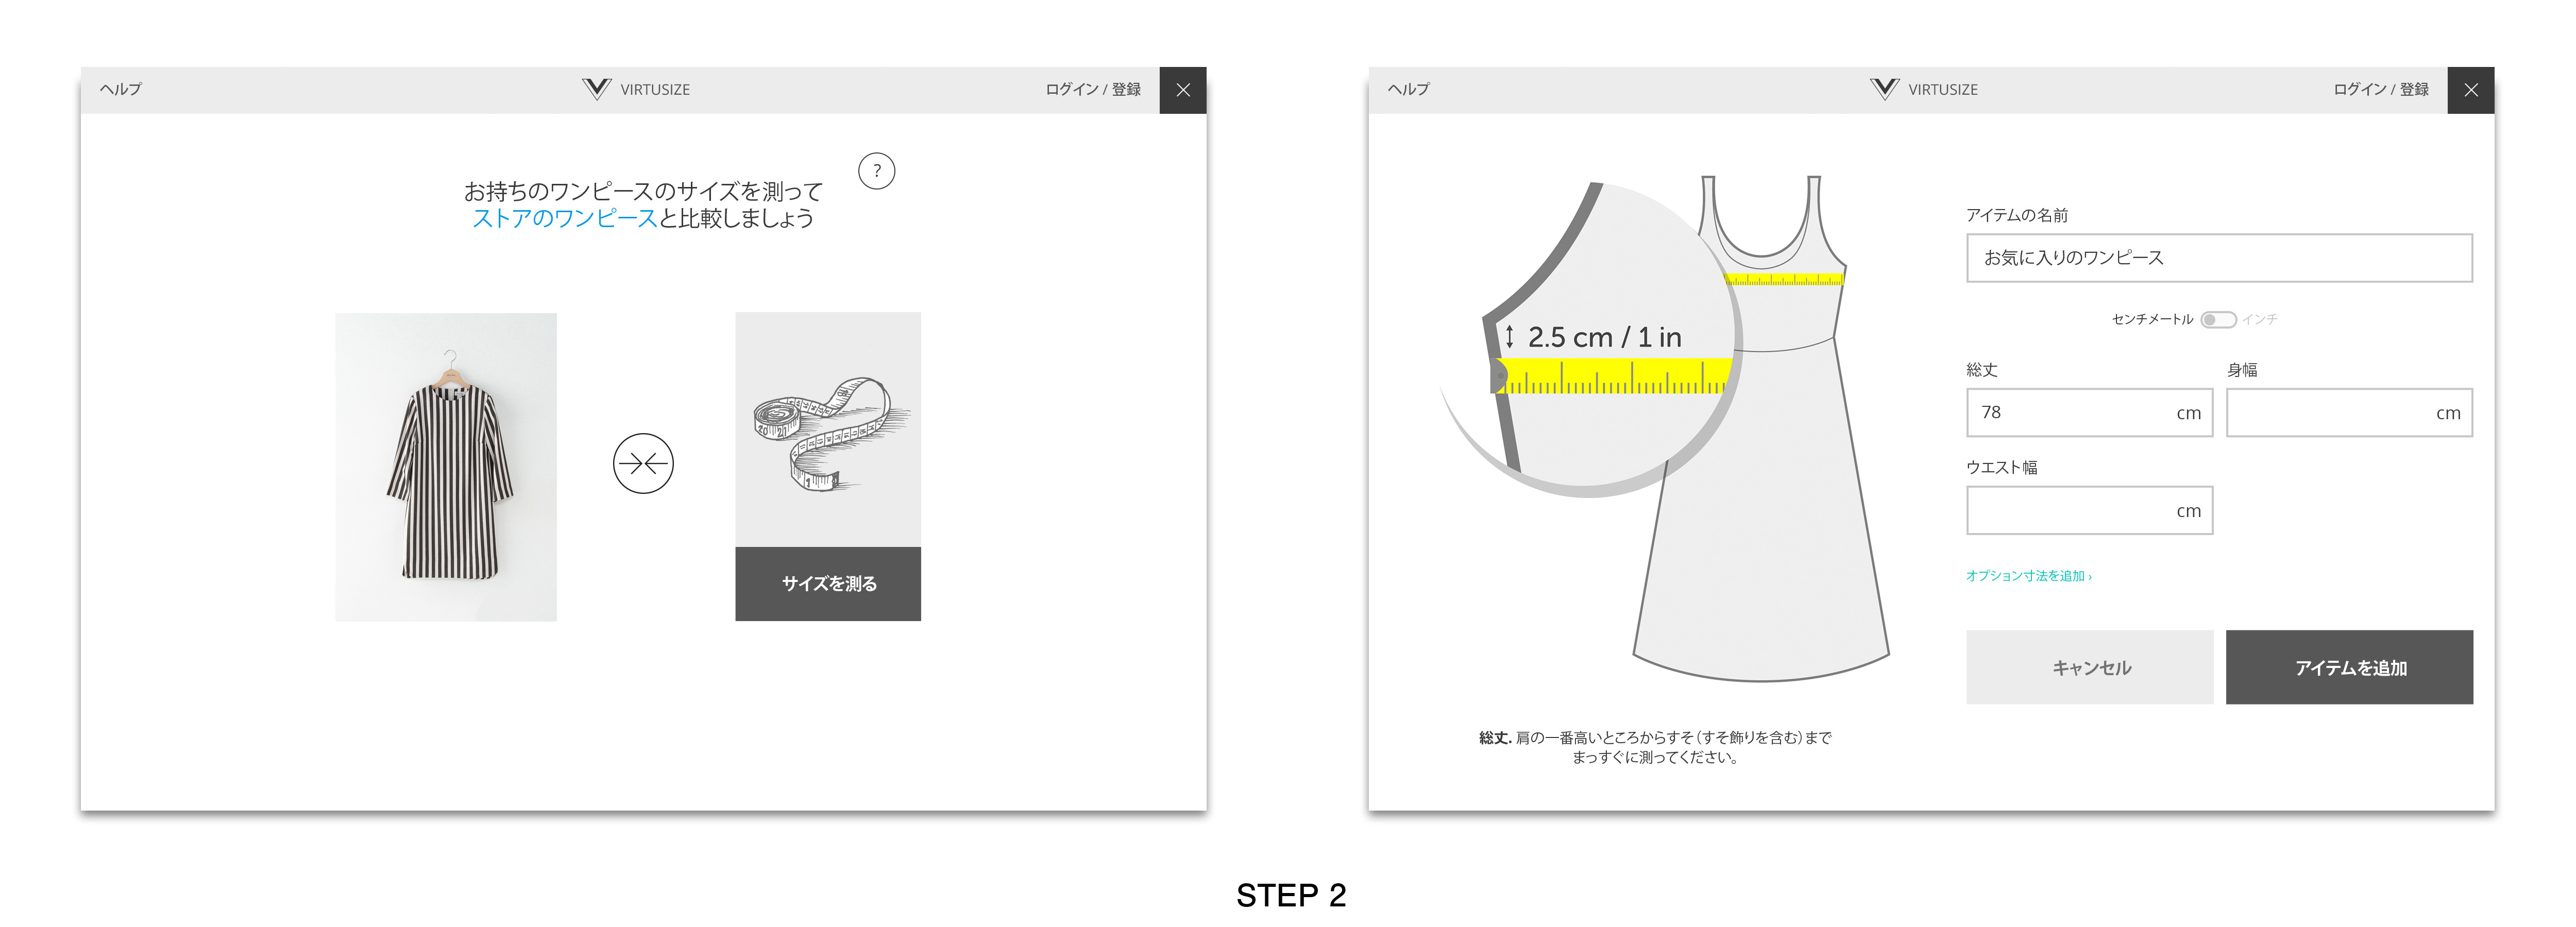The height and width of the screenshot is (927, 2576).
Task: Click the アイテムを追加 button
Action: [x=2349, y=667]
